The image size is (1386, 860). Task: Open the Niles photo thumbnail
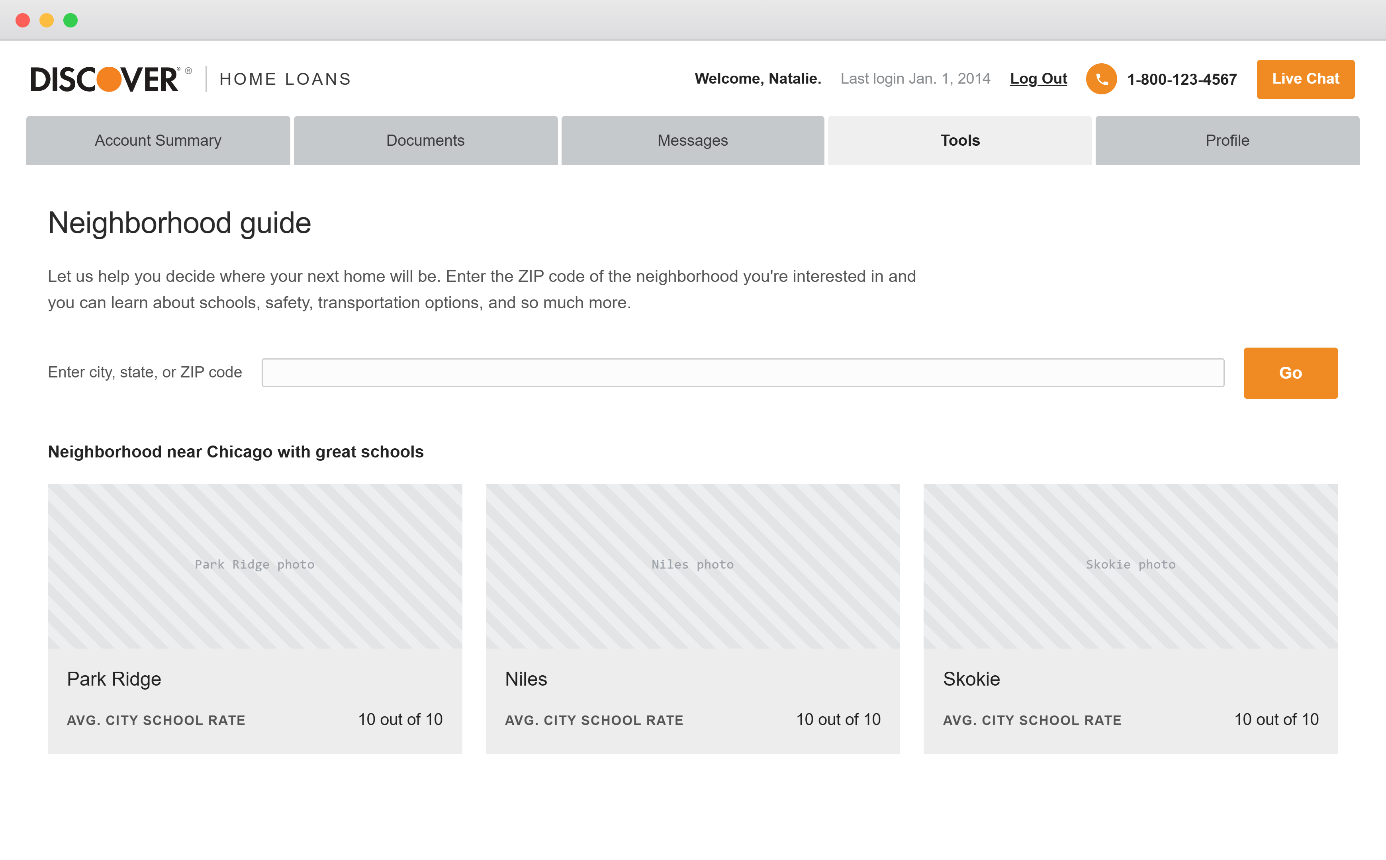coord(693,566)
